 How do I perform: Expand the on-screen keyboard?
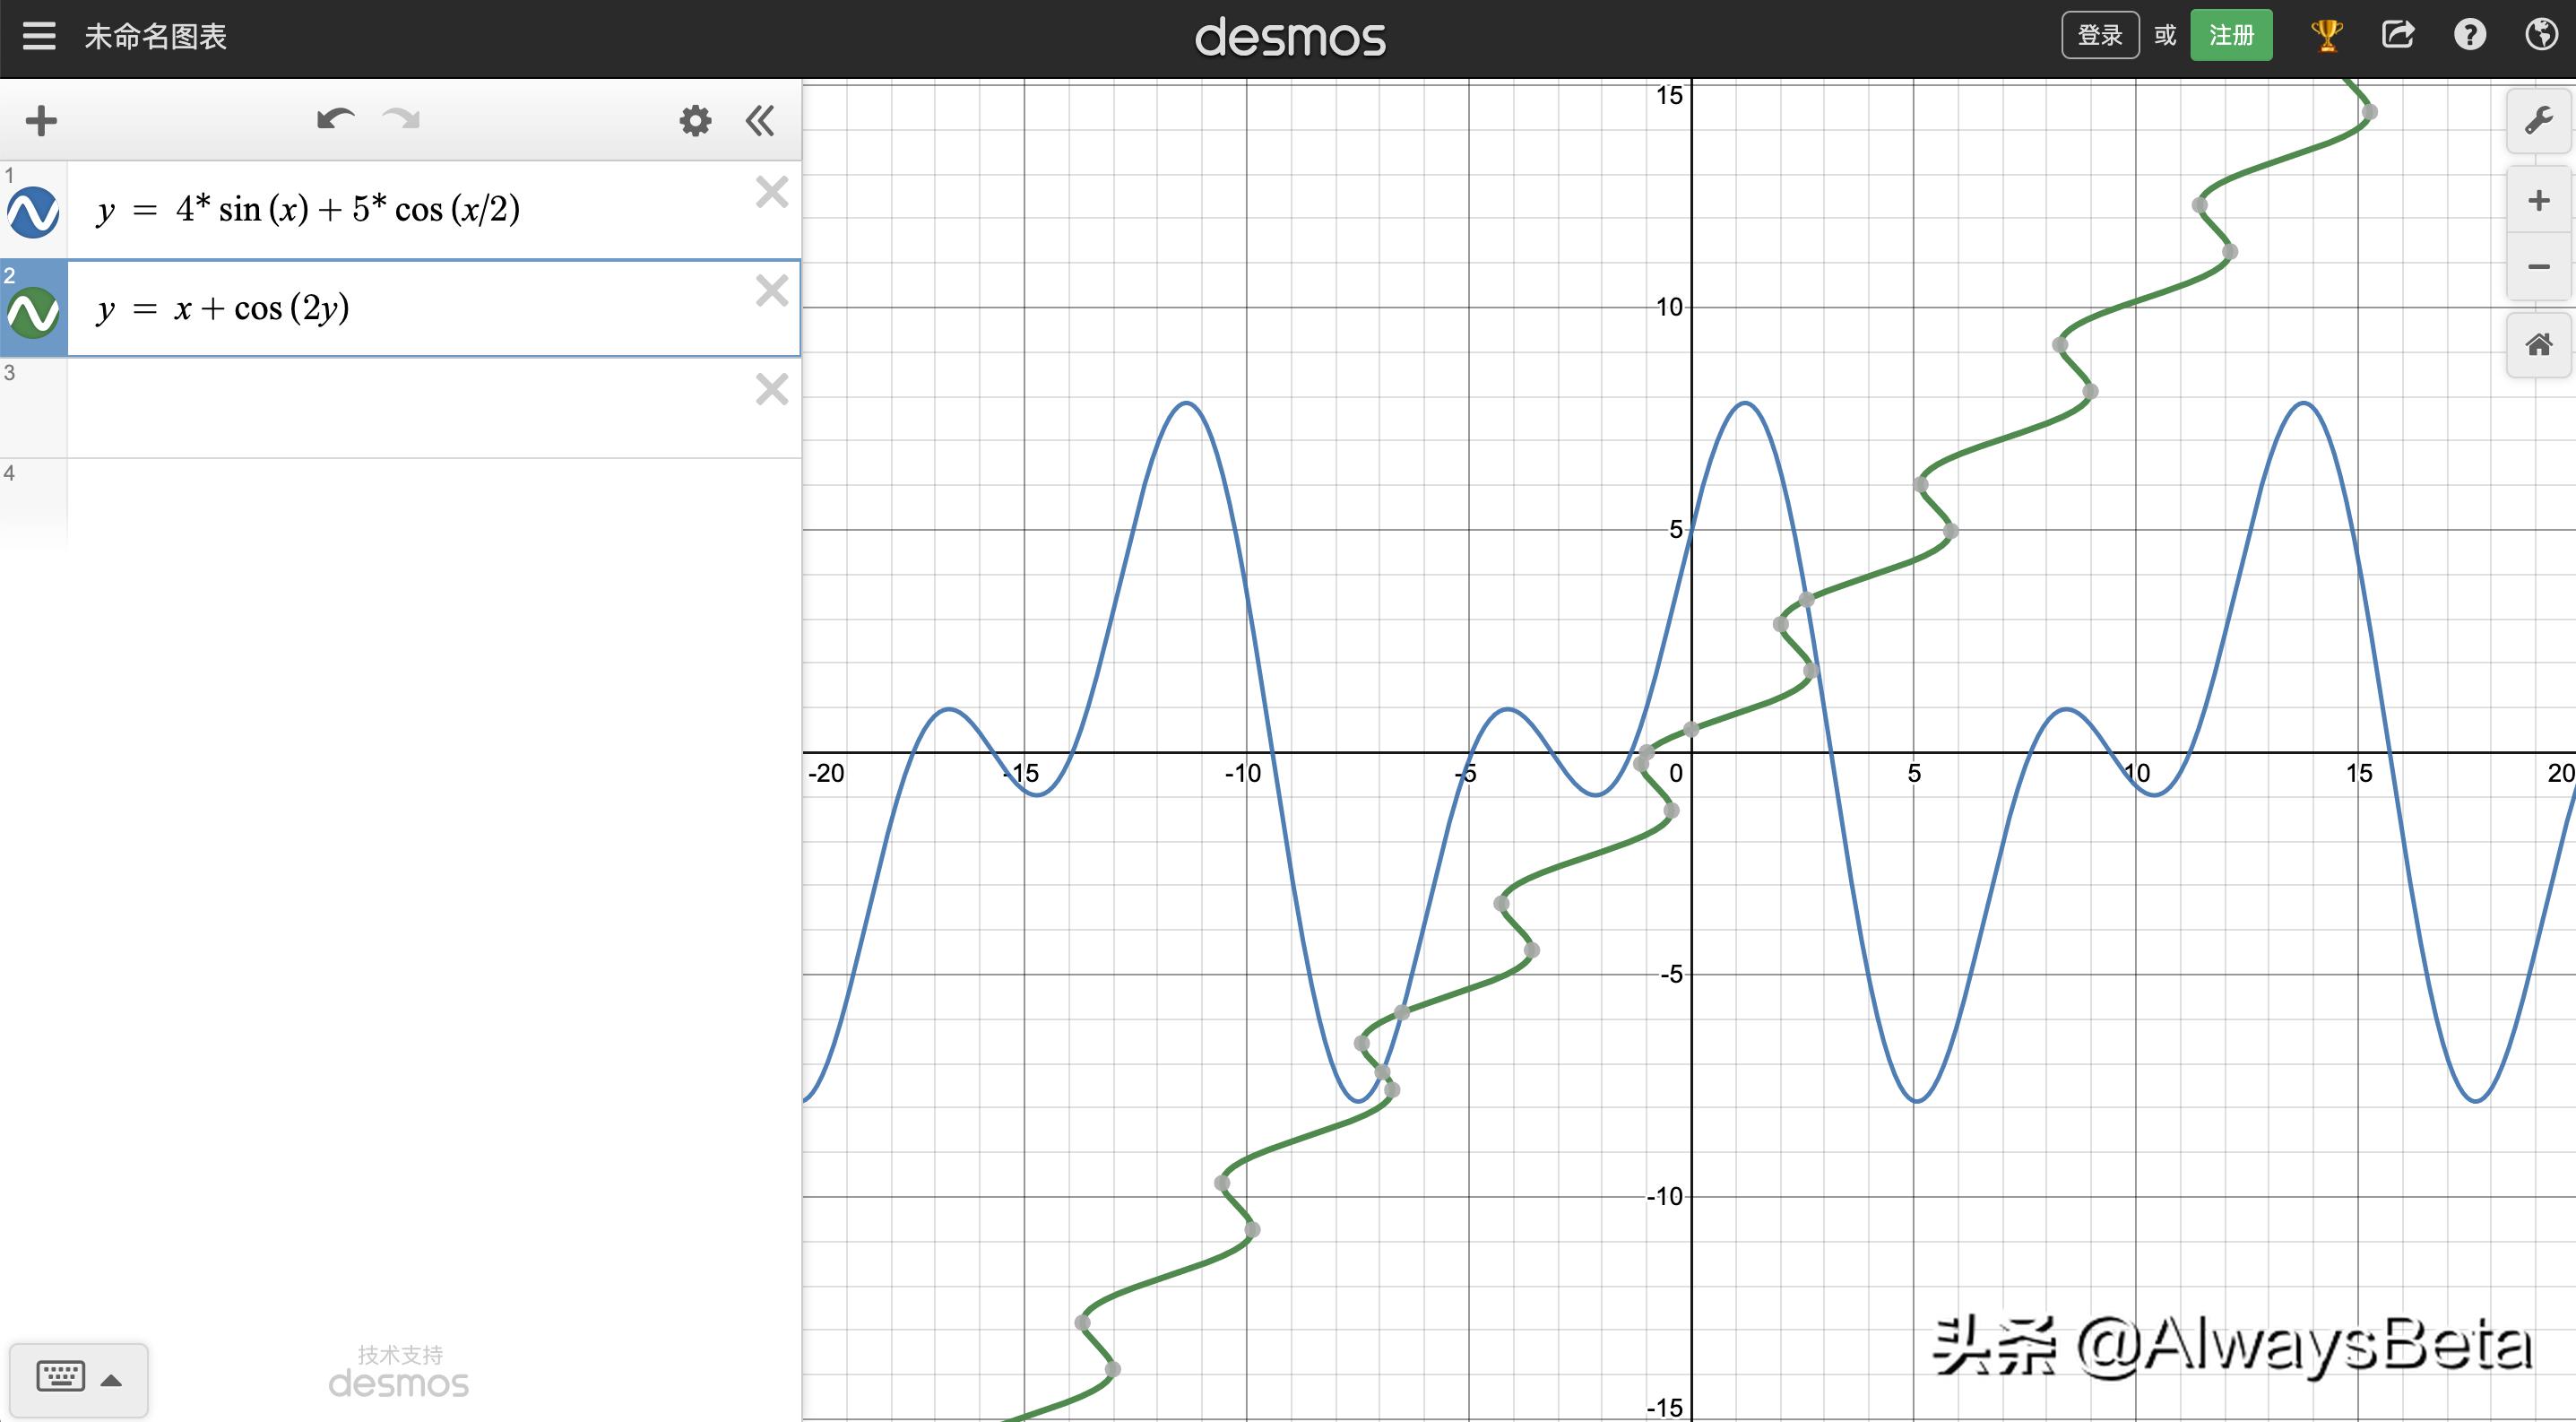[79, 1379]
